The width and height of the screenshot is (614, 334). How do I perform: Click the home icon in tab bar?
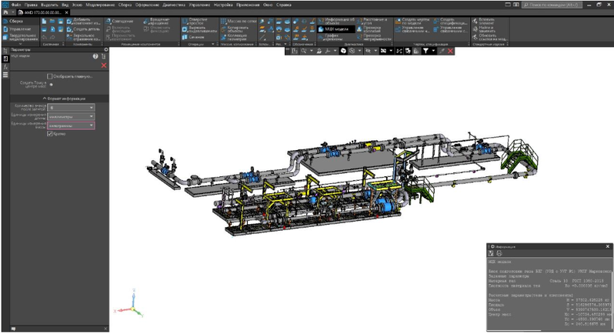point(5,12)
